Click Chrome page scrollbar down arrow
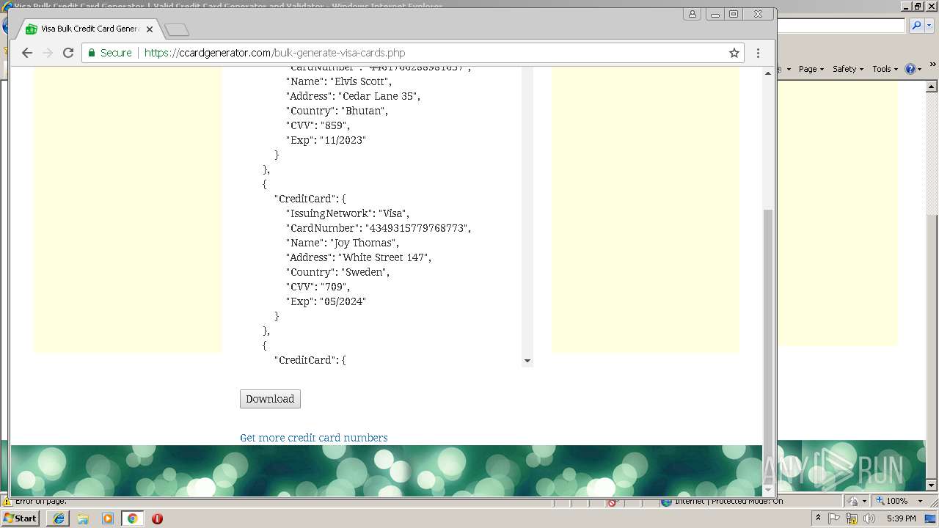The height and width of the screenshot is (528, 939). [x=768, y=489]
